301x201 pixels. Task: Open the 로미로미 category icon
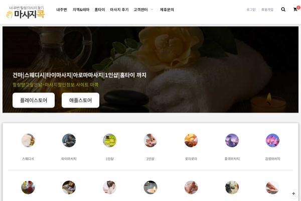[x=191, y=140]
